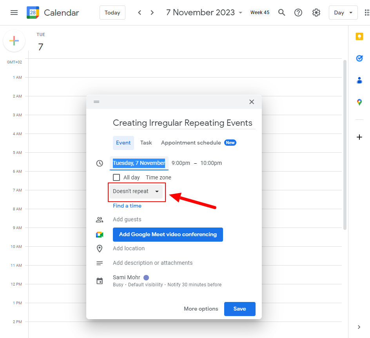
Task: Open the Appointment schedule tab
Action: [192, 143]
